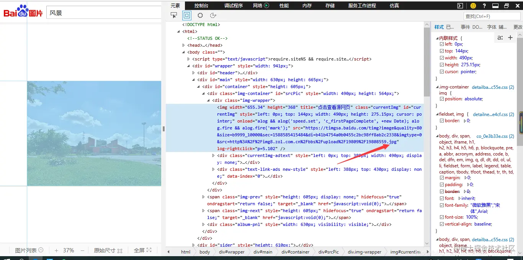Click the dashed circle with arrow toolbar icon
The width and height of the screenshot is (523, 260).
pos(213,15)
